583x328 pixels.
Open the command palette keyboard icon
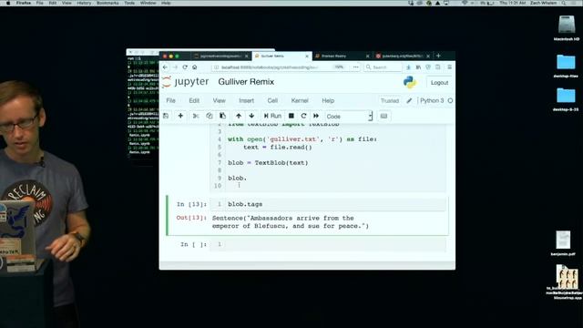pos(384,116)
